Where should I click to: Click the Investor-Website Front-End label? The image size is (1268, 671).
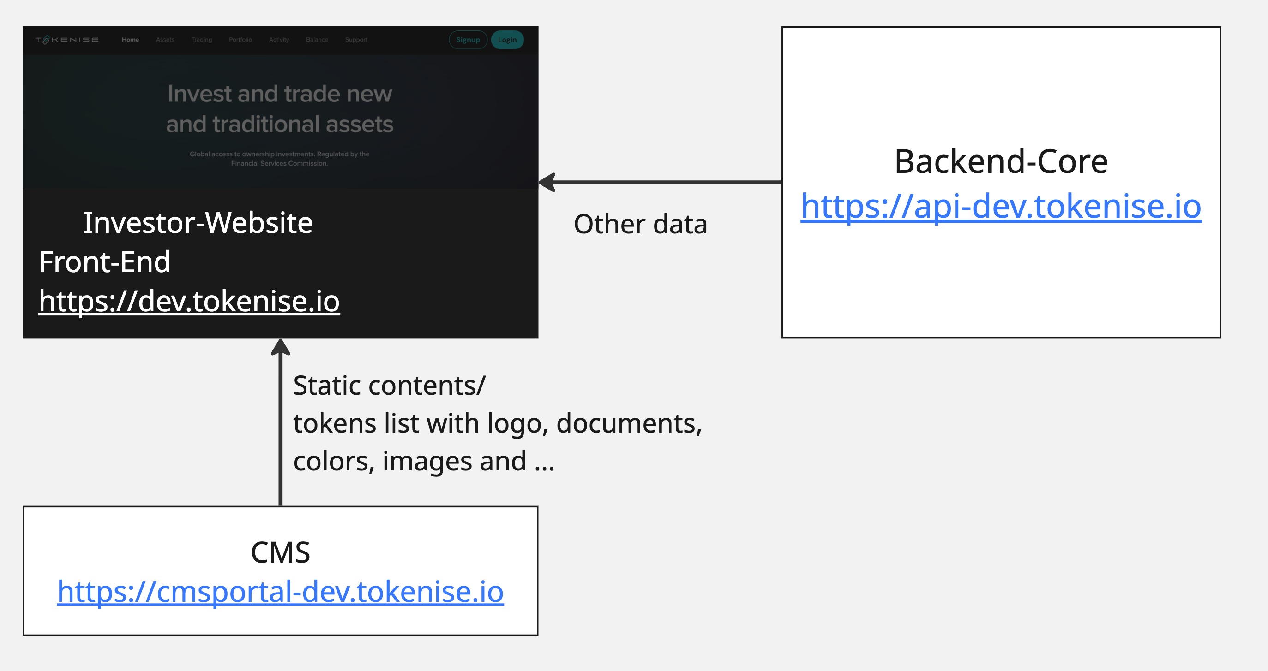[x=197, y=222]
